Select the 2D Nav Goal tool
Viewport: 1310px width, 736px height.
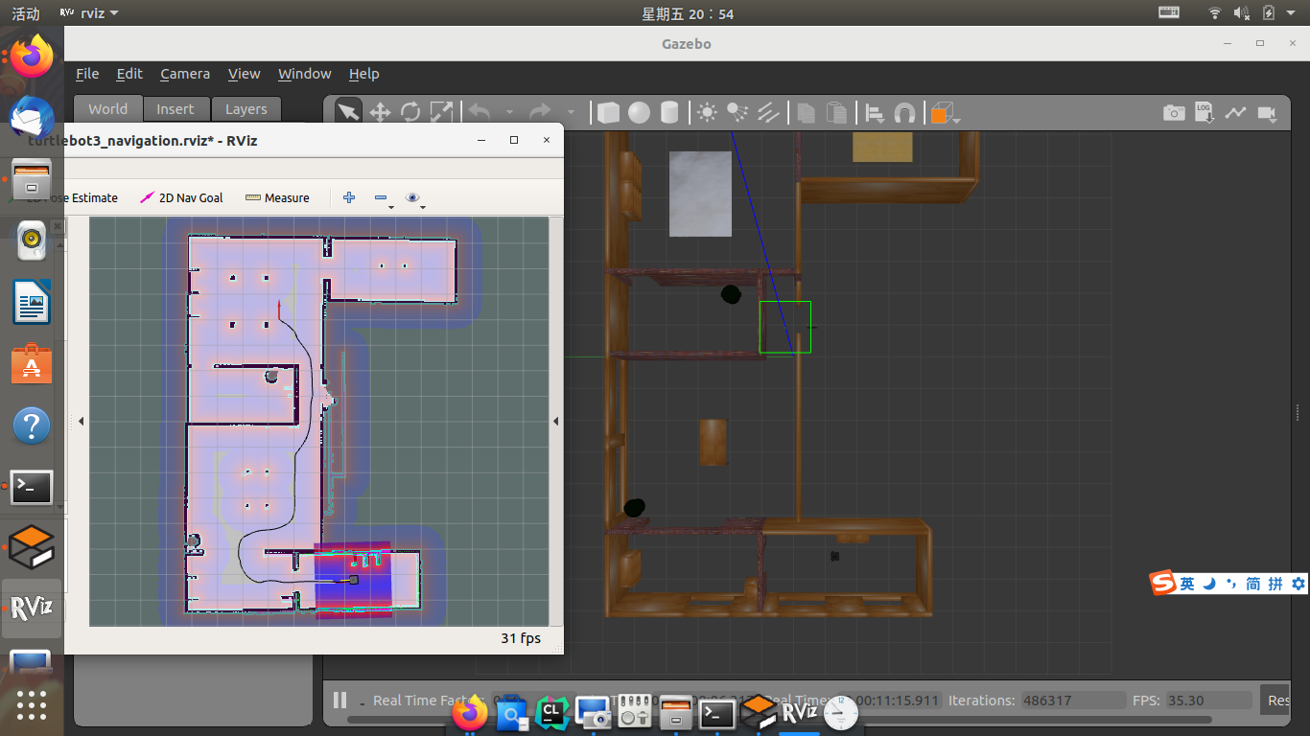point(182,198)
